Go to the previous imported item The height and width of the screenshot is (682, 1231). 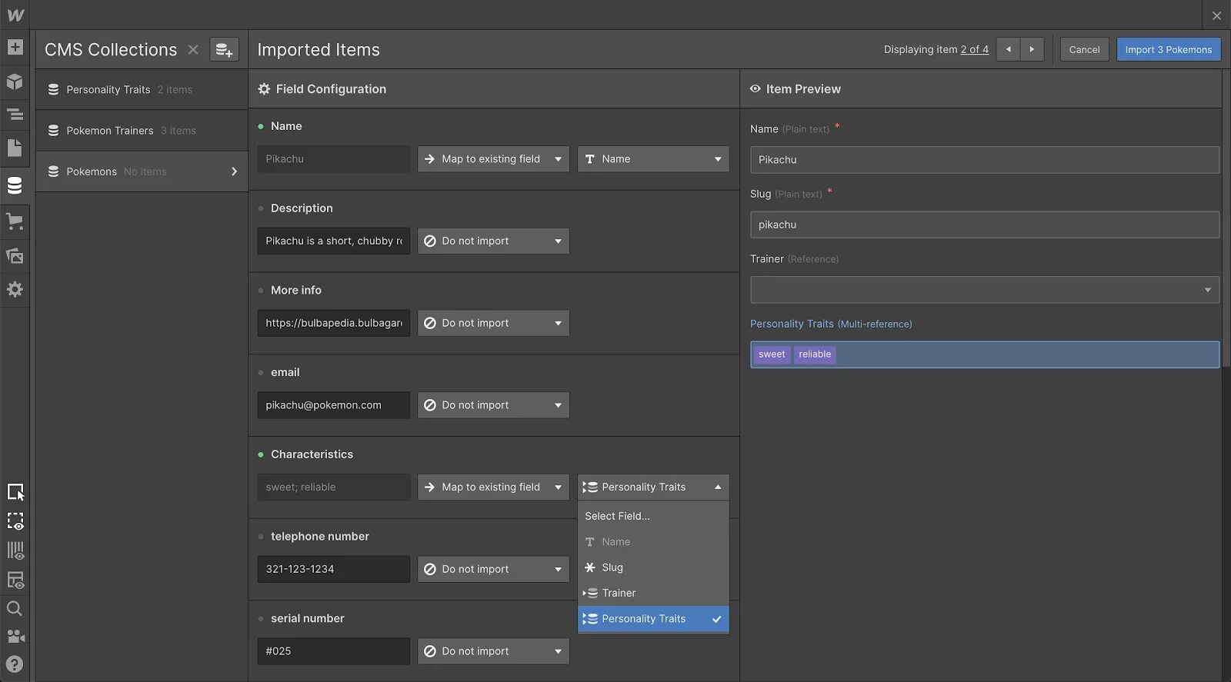(1008, 49)
